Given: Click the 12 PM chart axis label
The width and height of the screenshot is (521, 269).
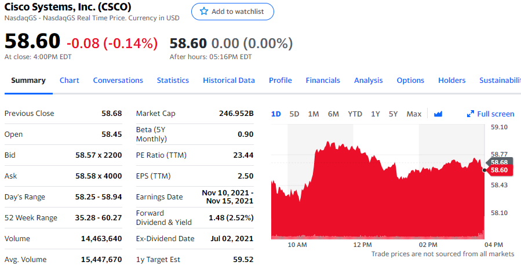Looking at the screenshot, I should [363, 245].
